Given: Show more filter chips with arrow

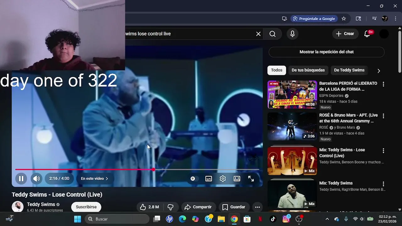Looking at the screenshot, I should (379, 71).
